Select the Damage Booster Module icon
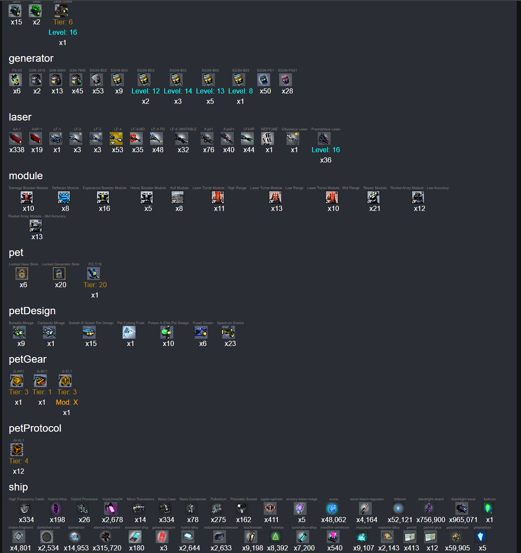Viewport: 521px width, 553px height. [27, 197]
